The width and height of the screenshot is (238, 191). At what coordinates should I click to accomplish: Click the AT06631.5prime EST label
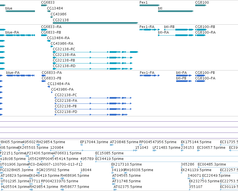coord(67,153)
